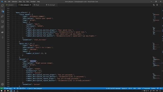The width and height of the screenshot is (163, 92).
Task: Open the Windows Start menu
Action: coord(2,91)
